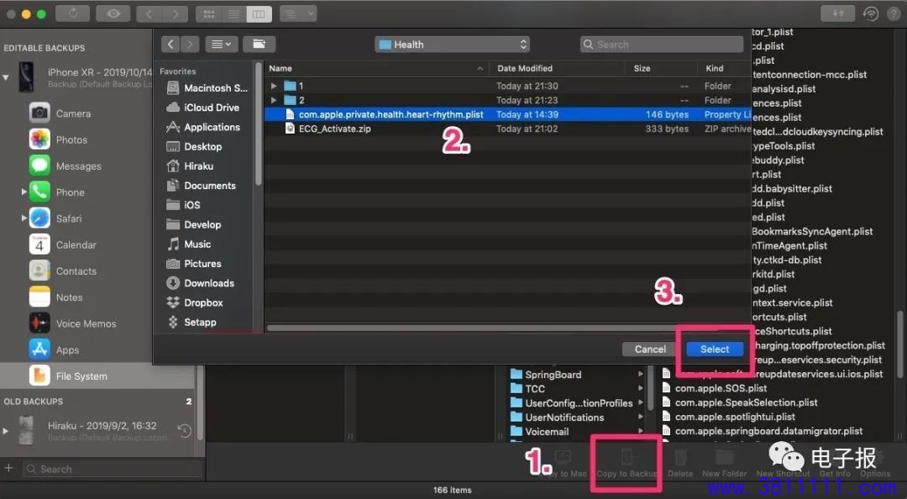Open Pictures in Favorites sidebar

(x=194, y=264)
